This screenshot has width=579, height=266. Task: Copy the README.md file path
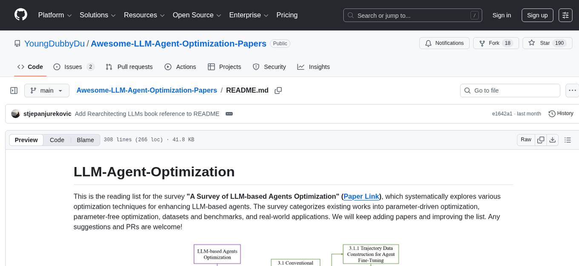pos(278,90)
